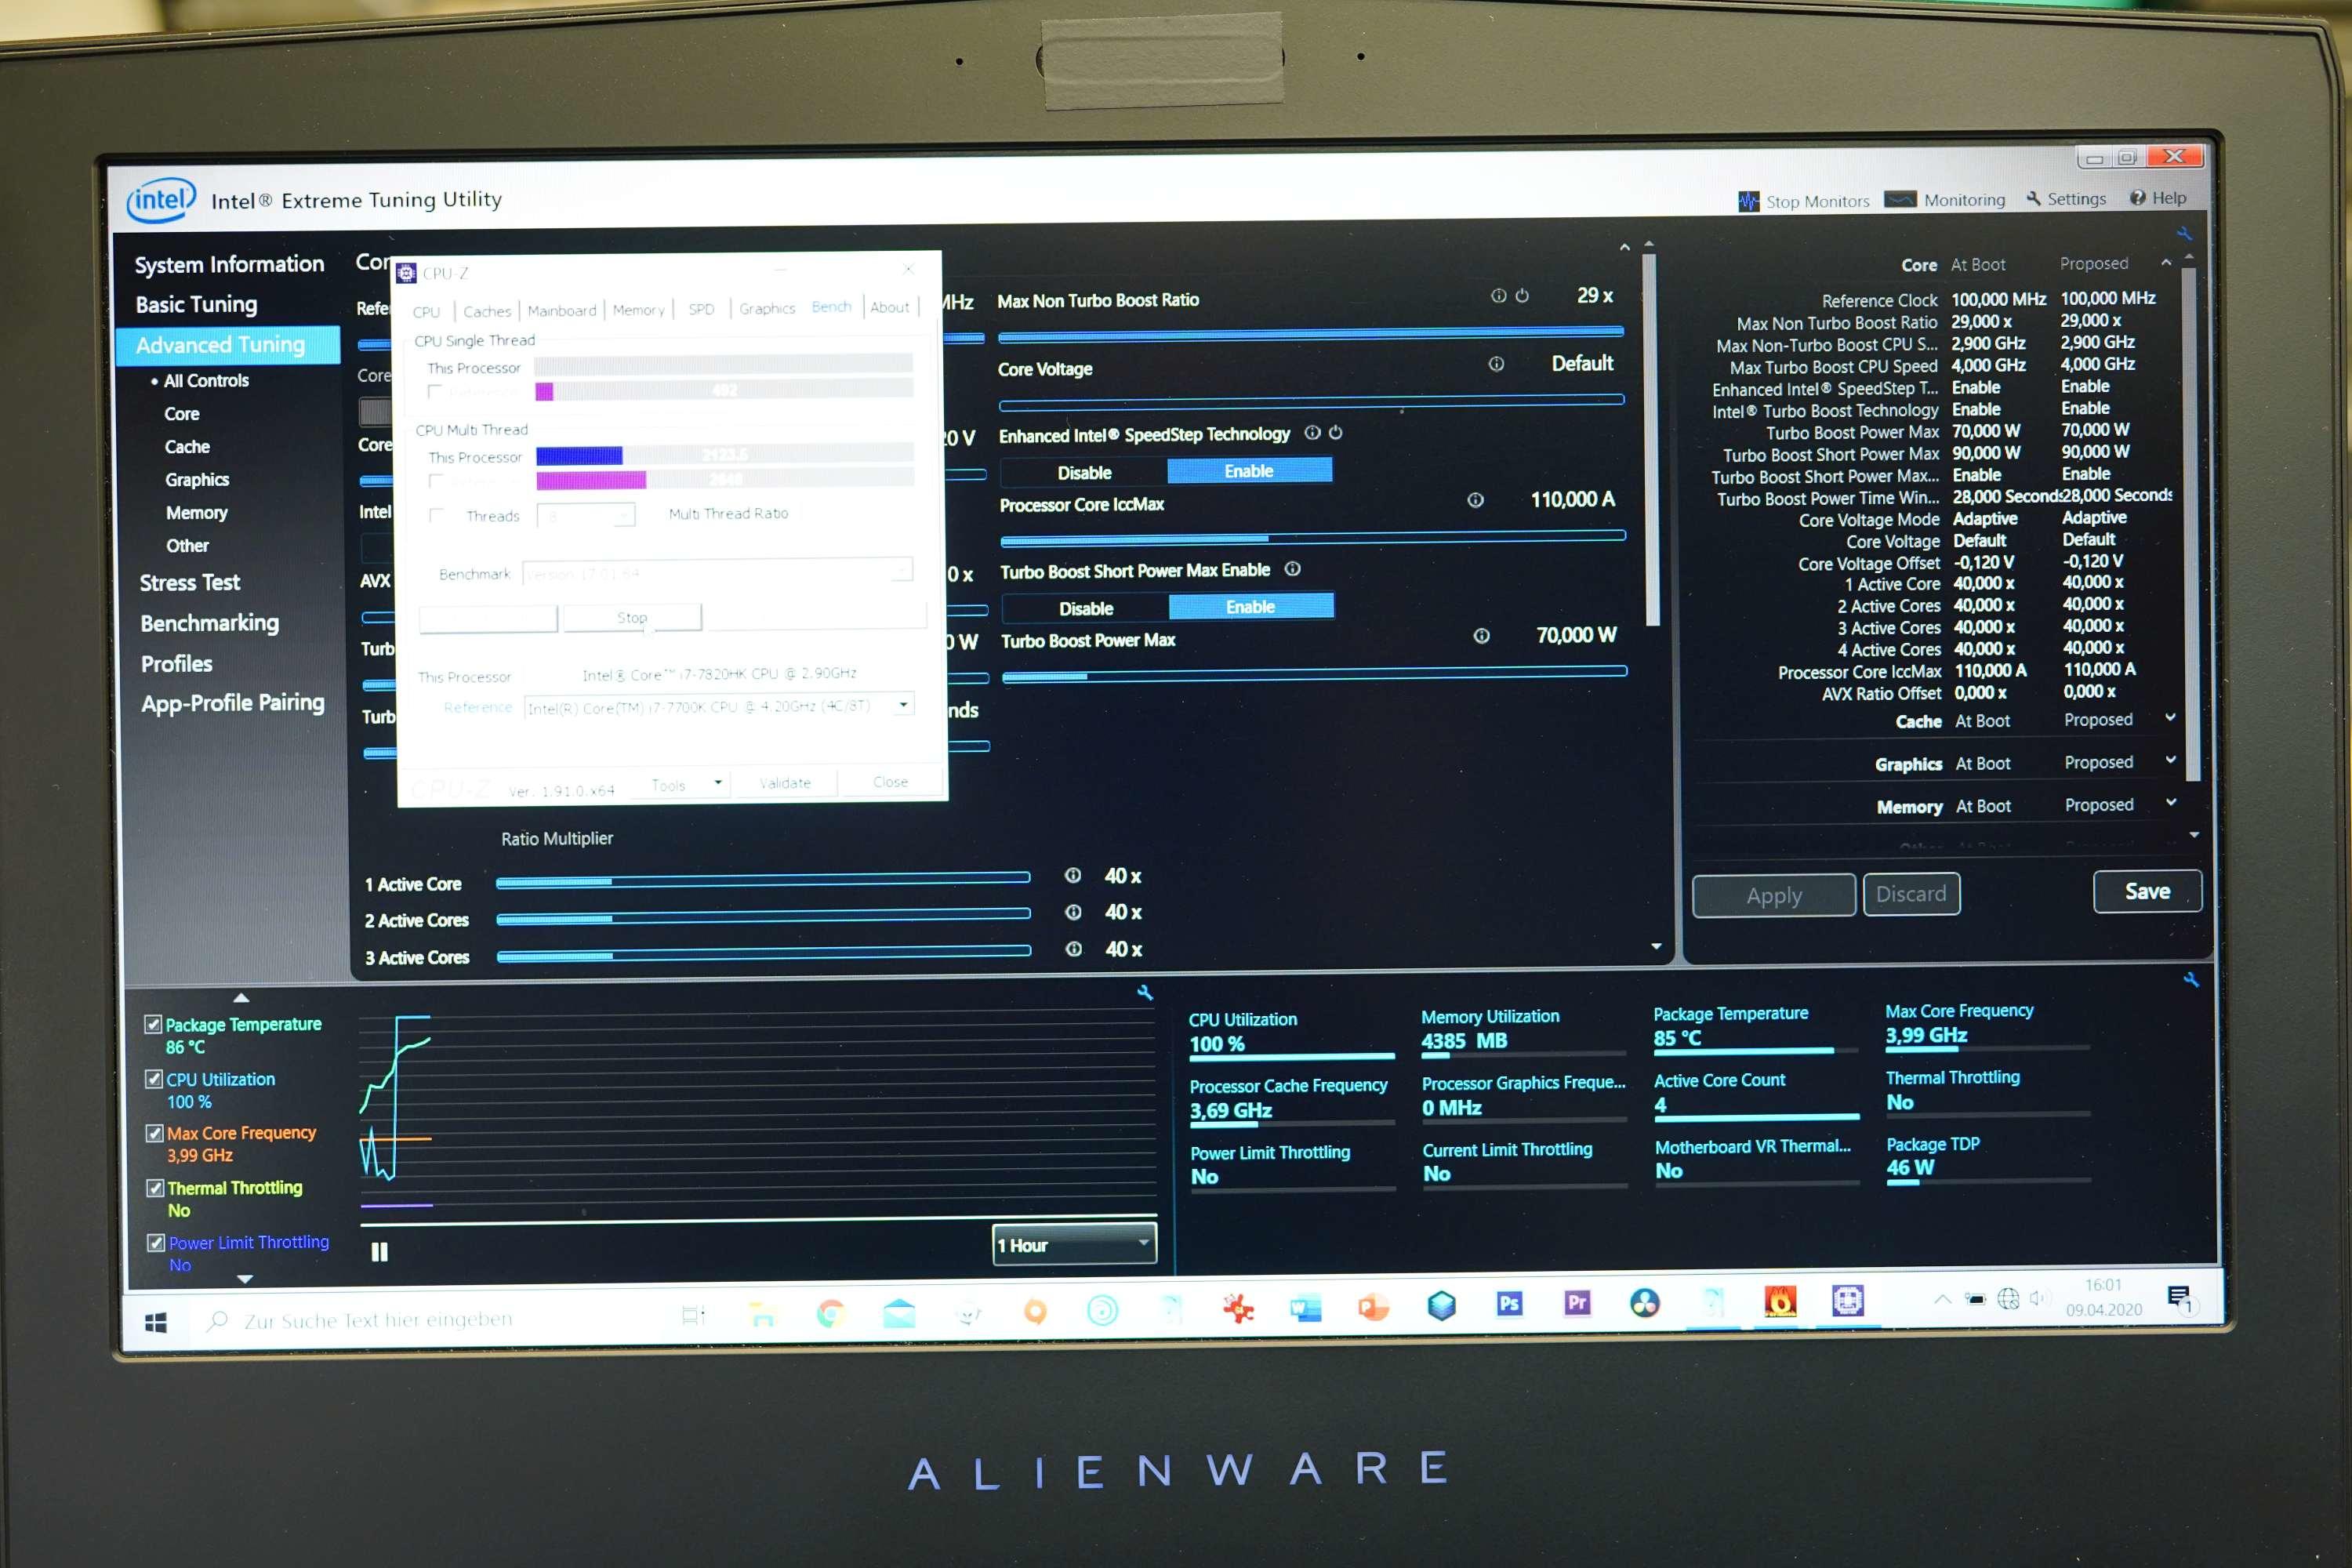The height and width of the screenshot is (1568, 2352).
Task: Open CPU-Z Tools dropdown arrow
Action: 718,783
